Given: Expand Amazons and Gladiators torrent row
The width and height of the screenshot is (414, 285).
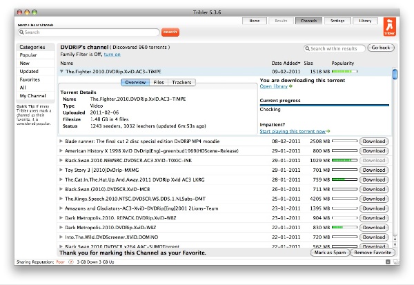Looking at the screenshot, I should click(x=61, y=208).
